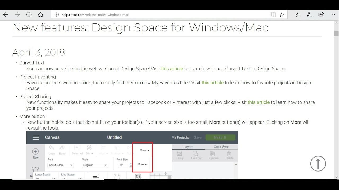Open the Curved Text 'this article' link
The height and width of the screenshot is (190, 339).
[172, 69]
